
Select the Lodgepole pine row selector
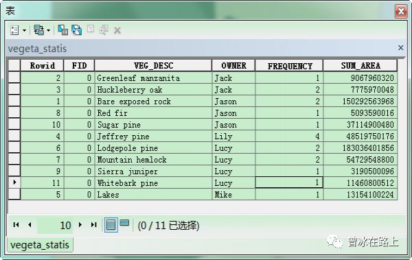14,148
